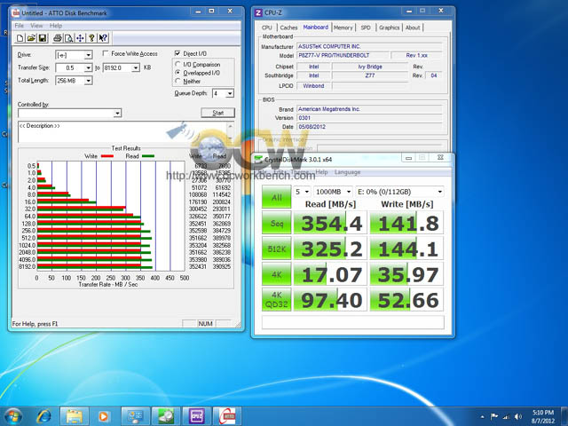Open the Windows Start orb
This screenshot has height=426, width=568.
(13, 416)
